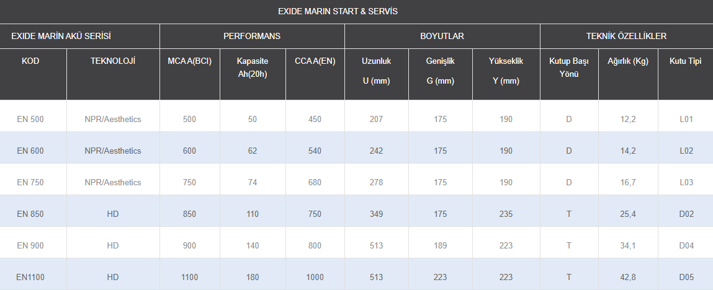The width and height of the screenshot is (713, 290).
Task: Click the Kutup Başı Yönü header
Action: pos(569,67)
